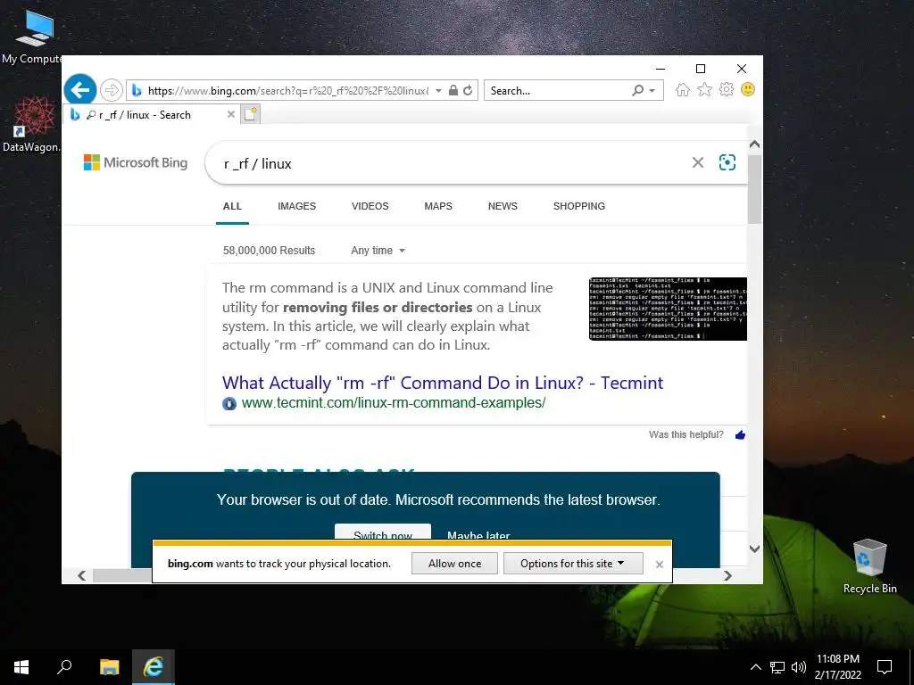
Task: Open the search provider dropdown arrow
Action: (652, 91)
